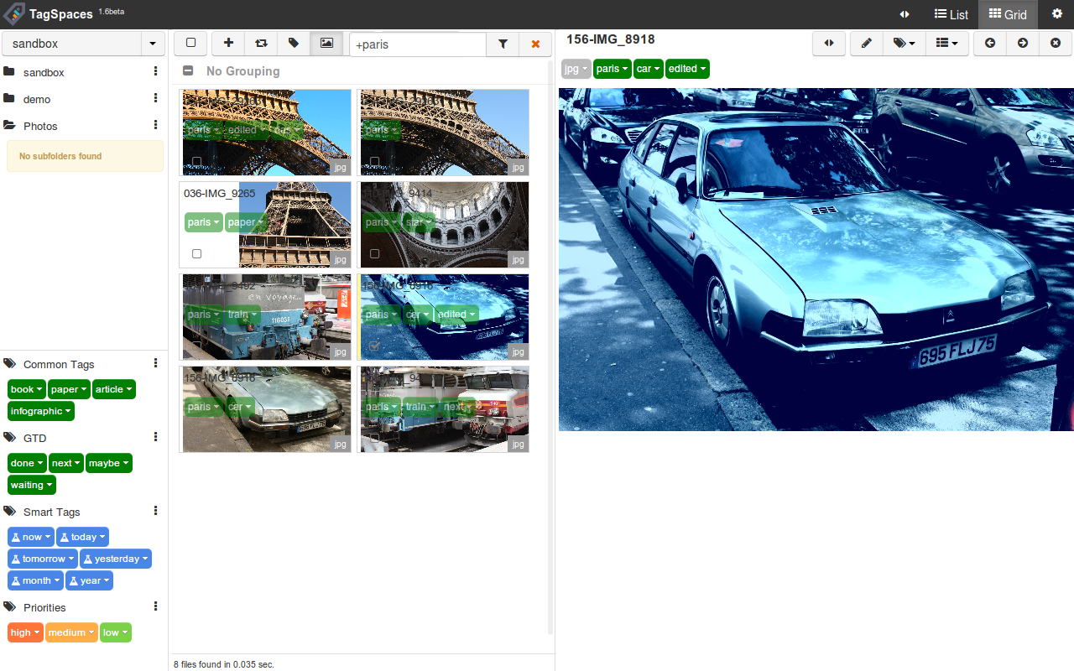Viewport: 1074px width, 671px height.
Task: Go to the next file arrow icon
Action: tap(1023, 44)
